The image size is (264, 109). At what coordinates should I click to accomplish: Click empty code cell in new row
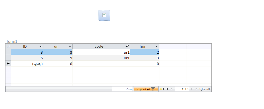click(x=101, y=64)
